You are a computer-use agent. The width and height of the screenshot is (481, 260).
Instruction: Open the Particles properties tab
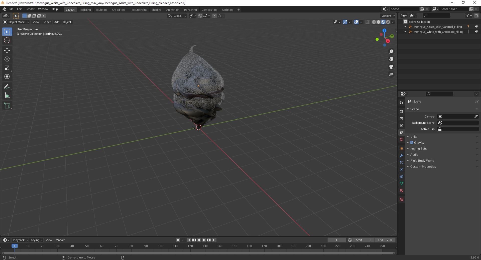402,162
